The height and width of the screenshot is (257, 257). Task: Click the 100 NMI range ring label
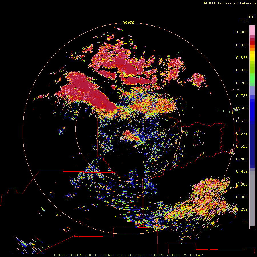pos(128,23)
